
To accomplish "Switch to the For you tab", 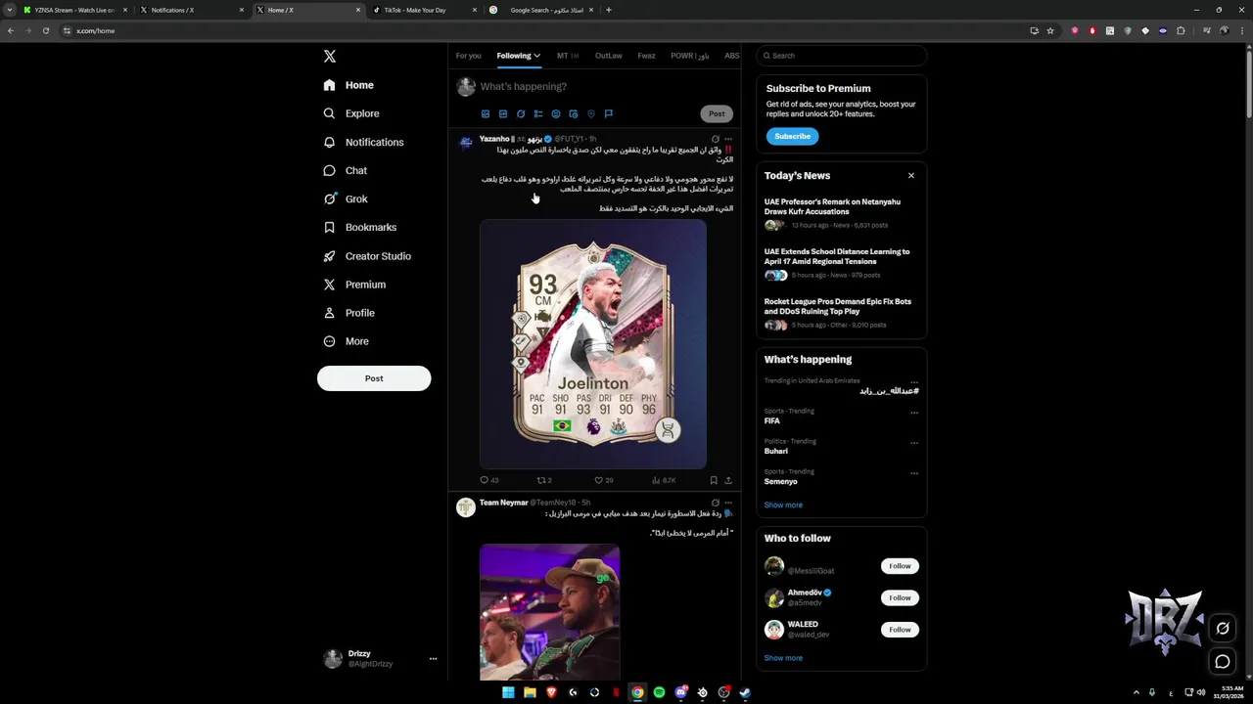I will click(468, 56).
